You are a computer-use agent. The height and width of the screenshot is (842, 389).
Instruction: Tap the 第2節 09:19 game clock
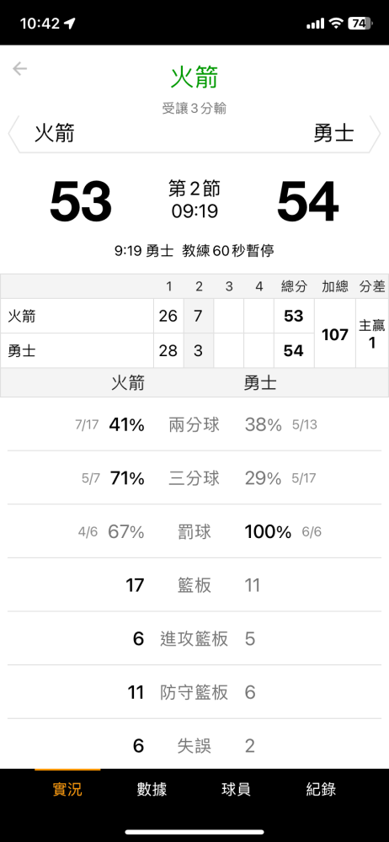[x=194, y=200]
